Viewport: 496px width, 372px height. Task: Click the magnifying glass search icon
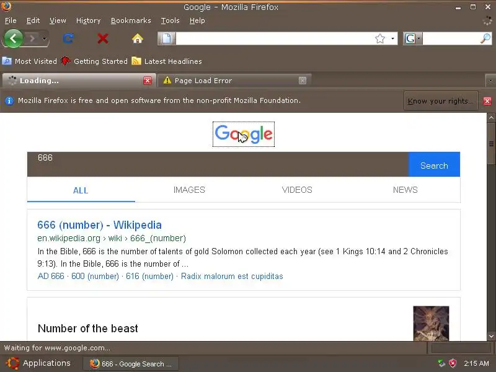click(485, 38)
